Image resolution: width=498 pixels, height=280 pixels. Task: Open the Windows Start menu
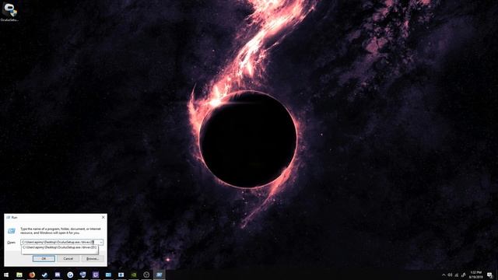pos(6,275)
